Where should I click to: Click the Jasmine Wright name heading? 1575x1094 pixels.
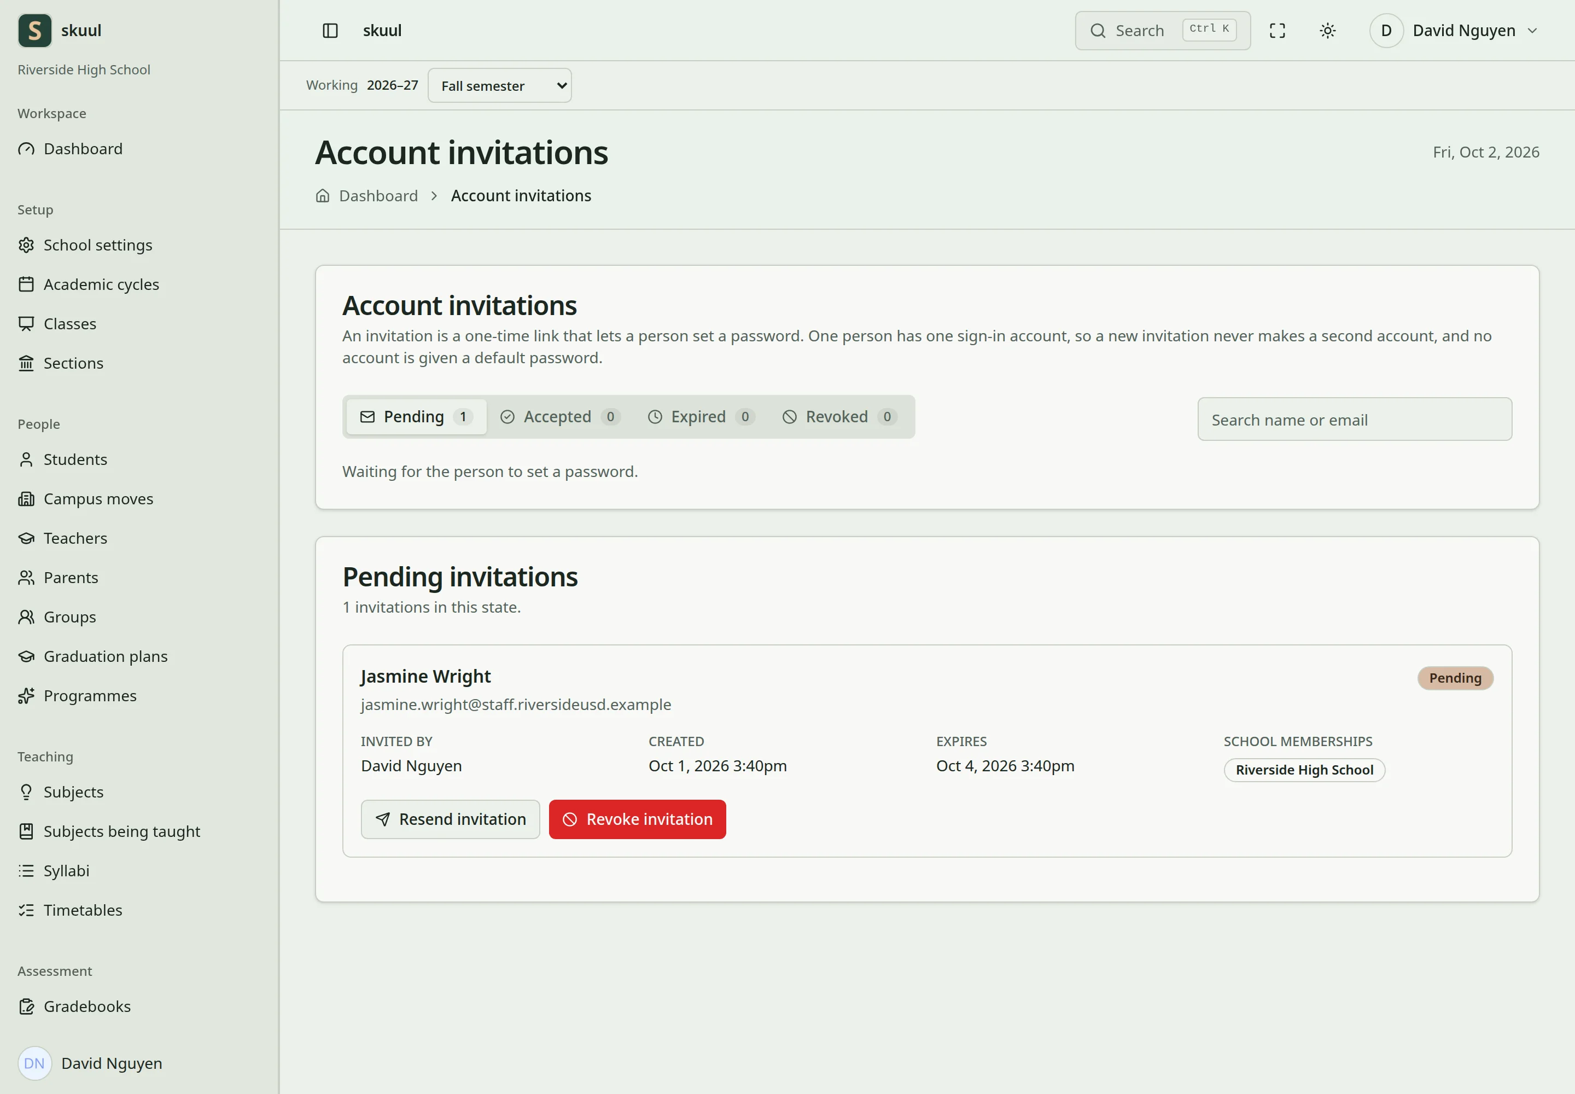click(x=425, y=677)
